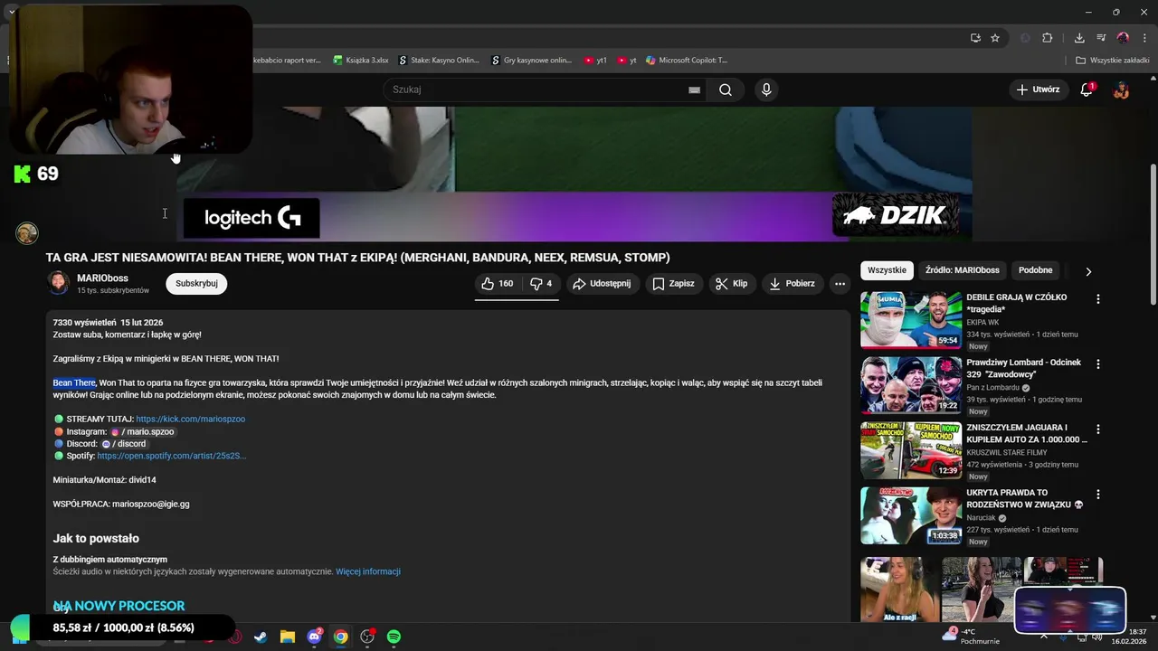Open options for Prawdziwy Lombard video
This screenshot has height=651, width=1158.
(1098, 363)
